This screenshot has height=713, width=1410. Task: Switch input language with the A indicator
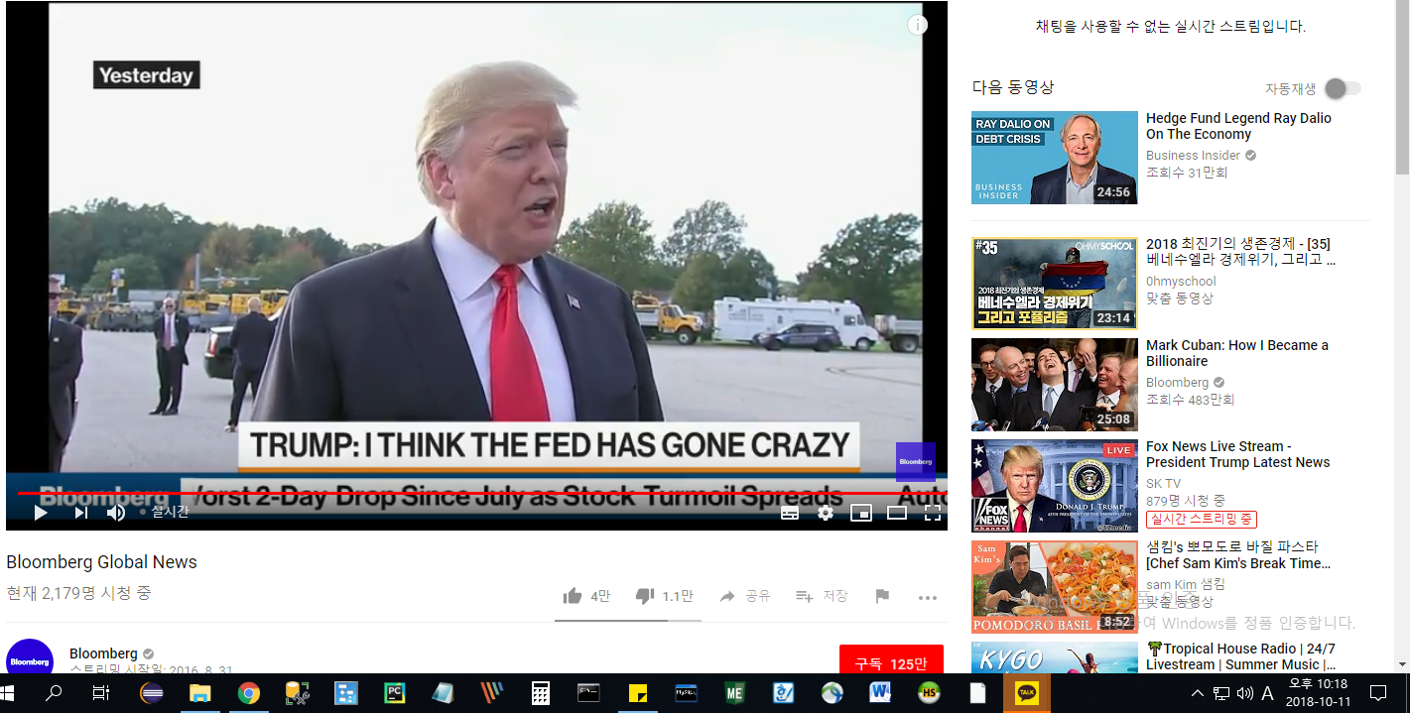click(x=1267, y=693)
